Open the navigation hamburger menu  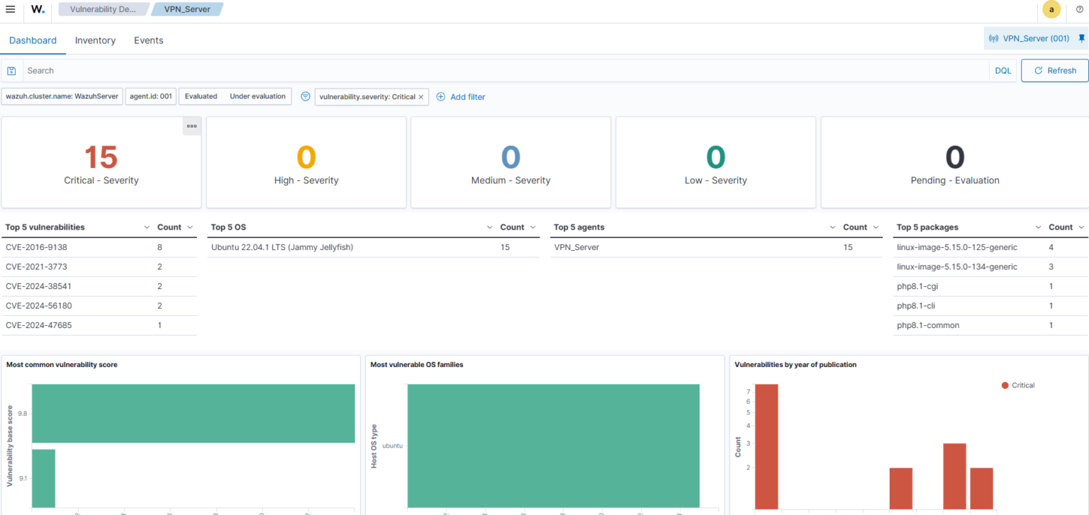(11, 9)
